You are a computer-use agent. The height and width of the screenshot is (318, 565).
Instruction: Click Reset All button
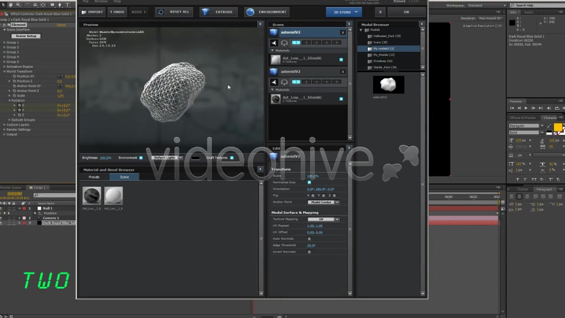pos(174,12)
